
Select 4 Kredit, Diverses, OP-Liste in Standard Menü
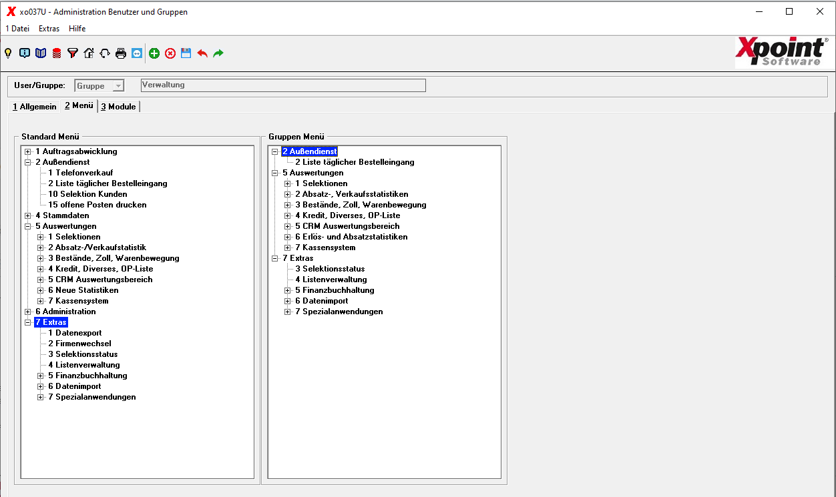coord(100,269)
